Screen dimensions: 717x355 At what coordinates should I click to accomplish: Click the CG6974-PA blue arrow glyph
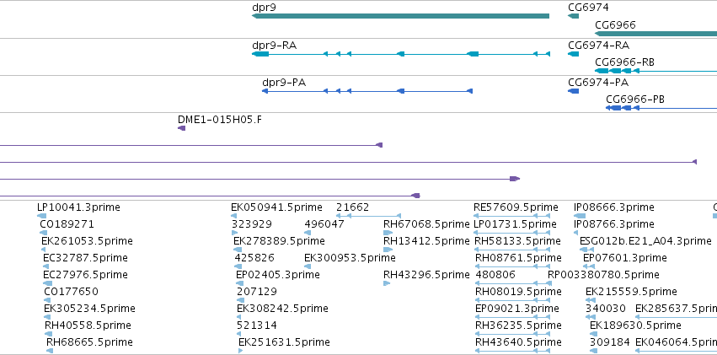574,91
